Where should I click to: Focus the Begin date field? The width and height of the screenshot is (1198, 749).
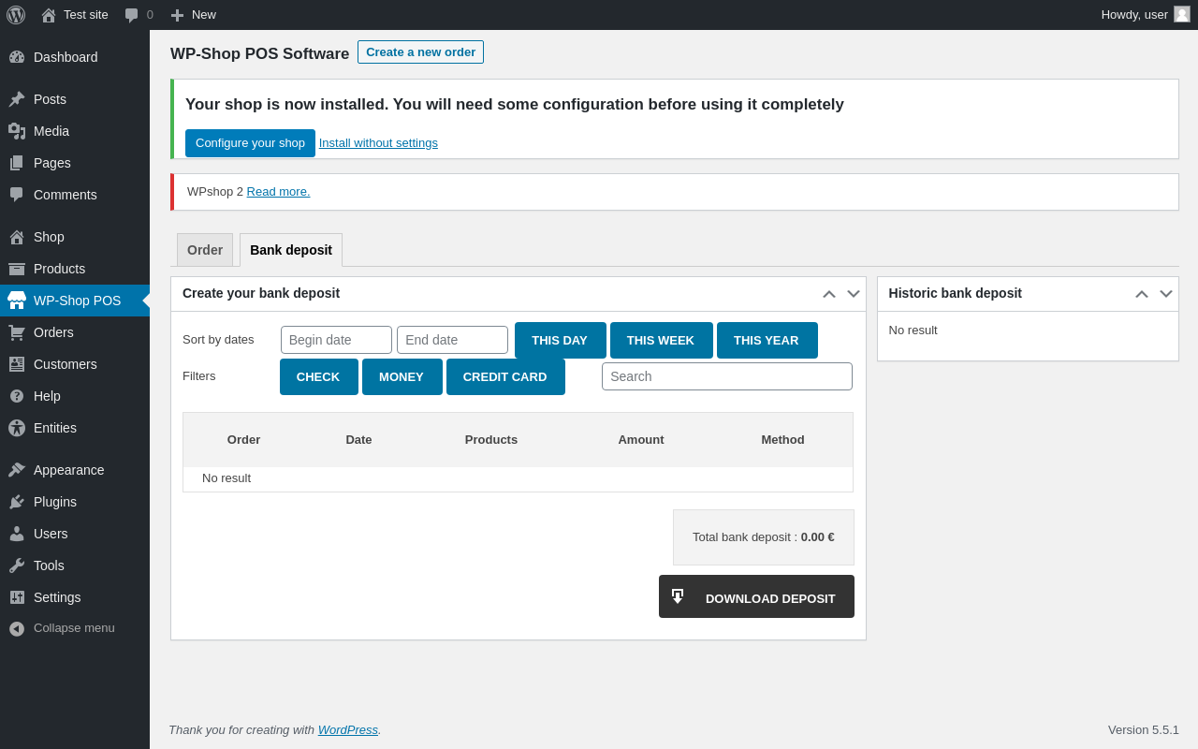336,340
